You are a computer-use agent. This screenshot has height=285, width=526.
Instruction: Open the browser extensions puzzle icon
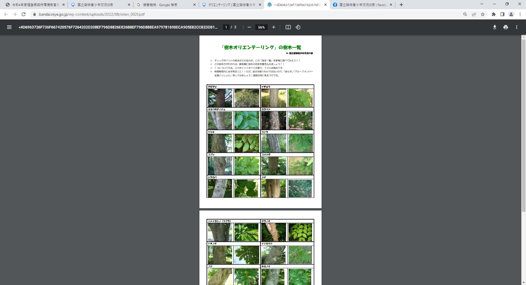pyautogui.click(x=493, y=14)
